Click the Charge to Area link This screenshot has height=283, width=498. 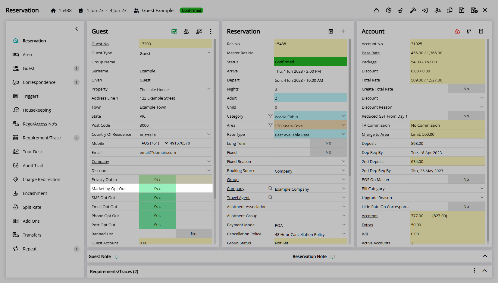[x=375, y=134]
